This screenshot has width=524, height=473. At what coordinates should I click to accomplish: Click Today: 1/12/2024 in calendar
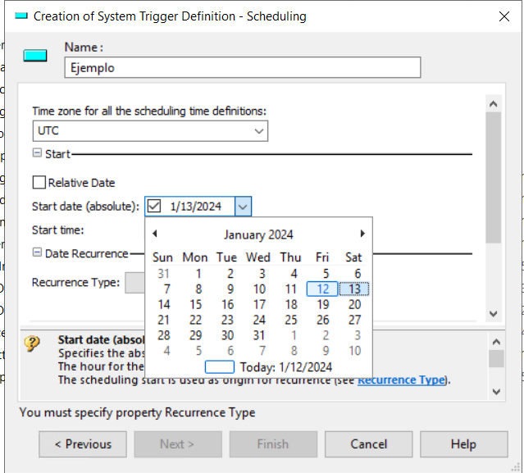(x=286, y=367)
